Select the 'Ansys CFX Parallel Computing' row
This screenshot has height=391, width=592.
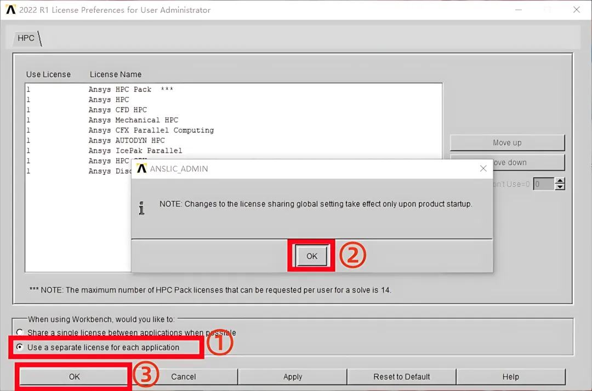click(234, 130)
